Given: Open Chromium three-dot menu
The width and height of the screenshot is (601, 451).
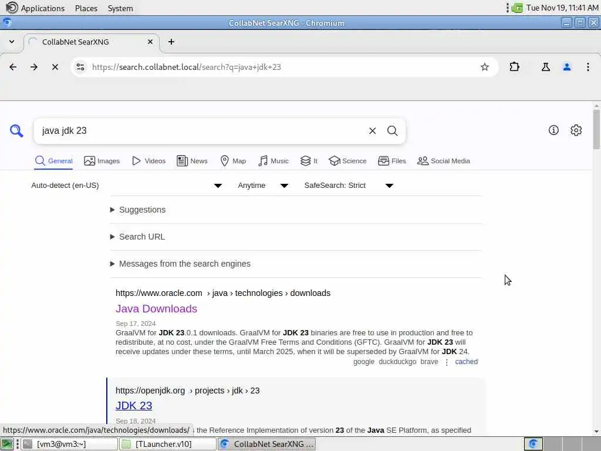Looking at the screenshot, I should [x=588, y=67].
